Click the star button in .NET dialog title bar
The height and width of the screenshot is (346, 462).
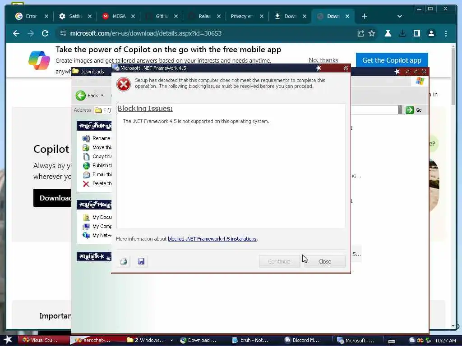pos(318,68)
